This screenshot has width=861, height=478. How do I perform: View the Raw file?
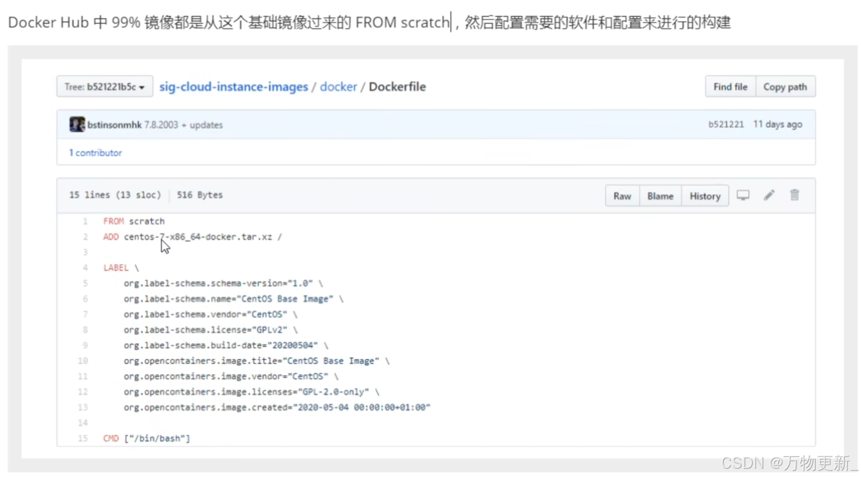click(x=622, y=196)
